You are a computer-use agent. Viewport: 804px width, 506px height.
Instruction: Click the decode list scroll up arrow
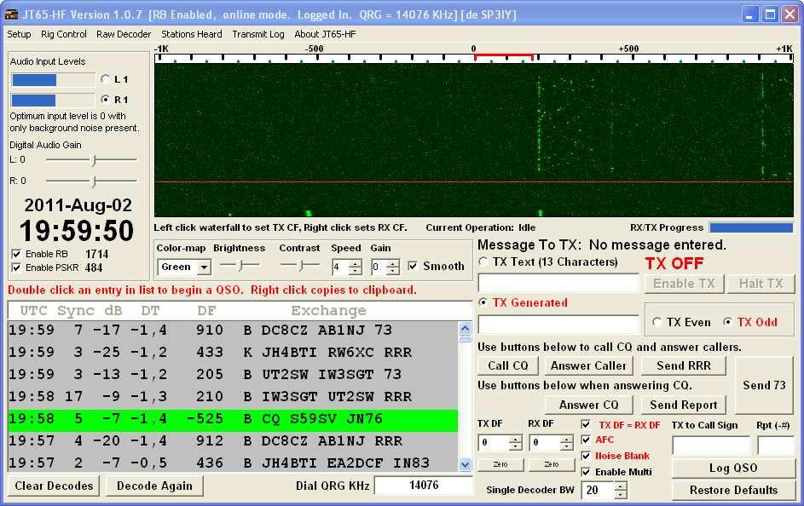point(465,328)
